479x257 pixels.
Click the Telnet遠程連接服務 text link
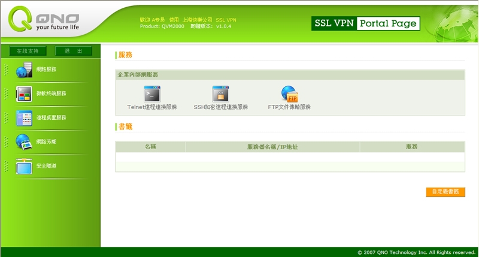coord(152,107)
